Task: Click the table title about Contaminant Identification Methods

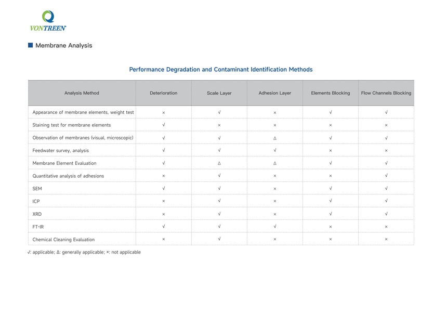Action: pyautogui.click(x=220, y=70)
